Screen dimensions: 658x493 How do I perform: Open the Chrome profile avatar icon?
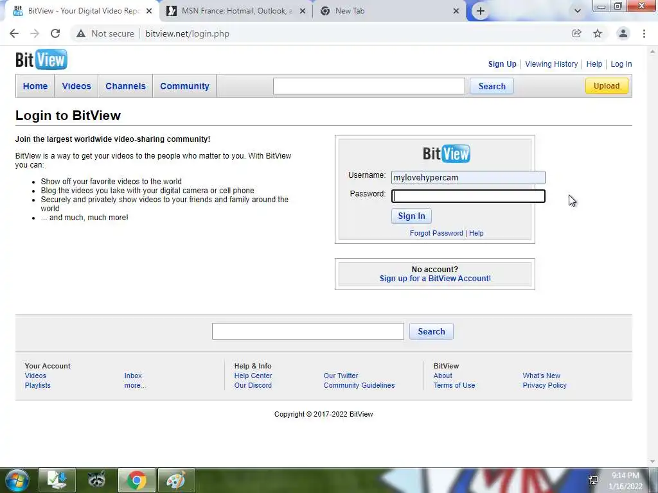click(x=623, y=33)
